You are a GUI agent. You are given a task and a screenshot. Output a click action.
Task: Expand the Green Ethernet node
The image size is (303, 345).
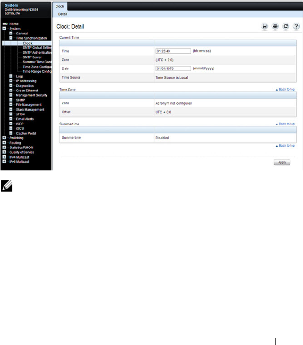(11, 91)
